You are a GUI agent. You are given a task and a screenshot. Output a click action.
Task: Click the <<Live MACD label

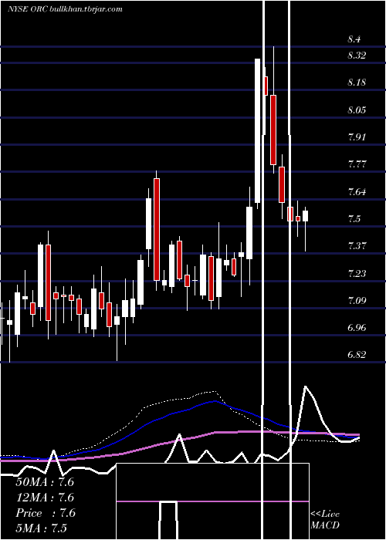point(325,519)
